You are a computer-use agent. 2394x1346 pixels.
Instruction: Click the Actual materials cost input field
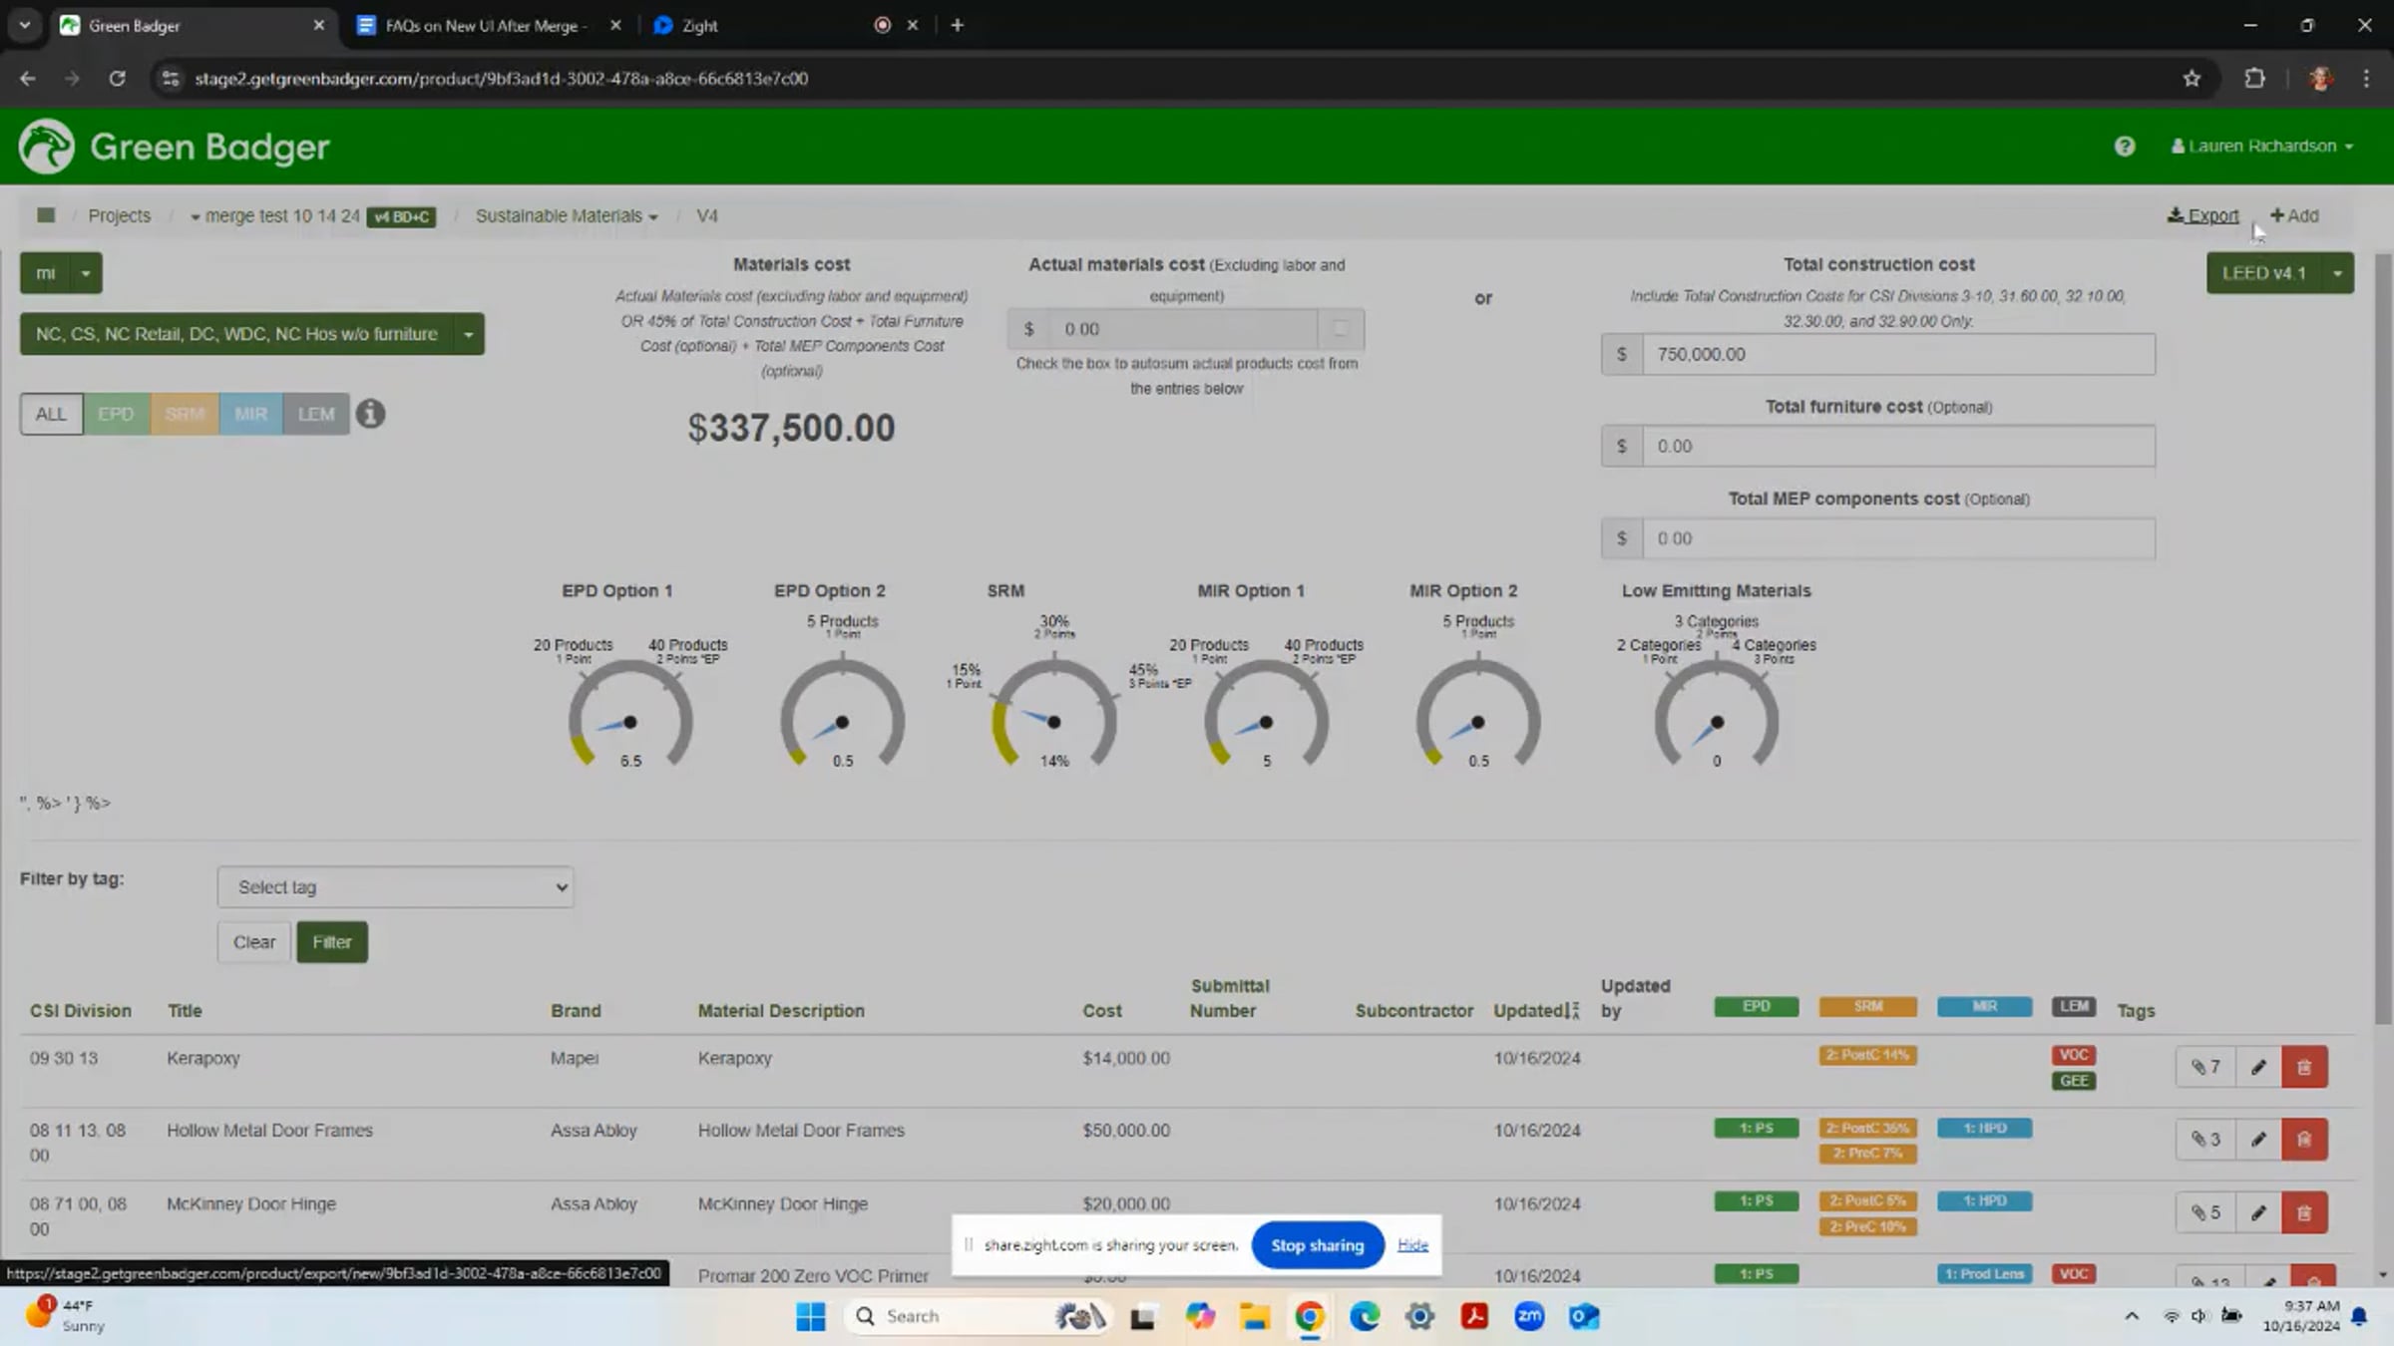coord(1183,329)
